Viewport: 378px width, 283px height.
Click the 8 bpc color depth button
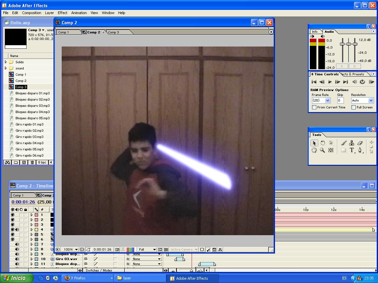pyautogui.click(x=42, y=162)
